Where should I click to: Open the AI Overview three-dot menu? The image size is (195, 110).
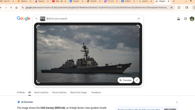click(x=177, y=102)
